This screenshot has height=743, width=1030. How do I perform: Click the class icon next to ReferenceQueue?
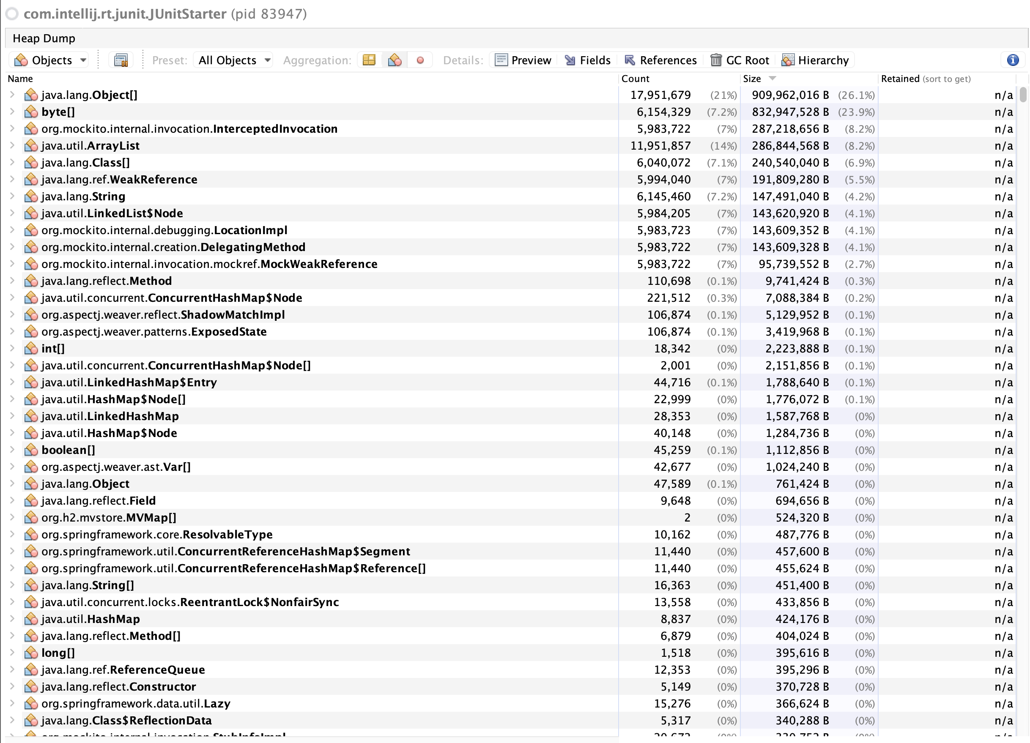coord(31,670)
